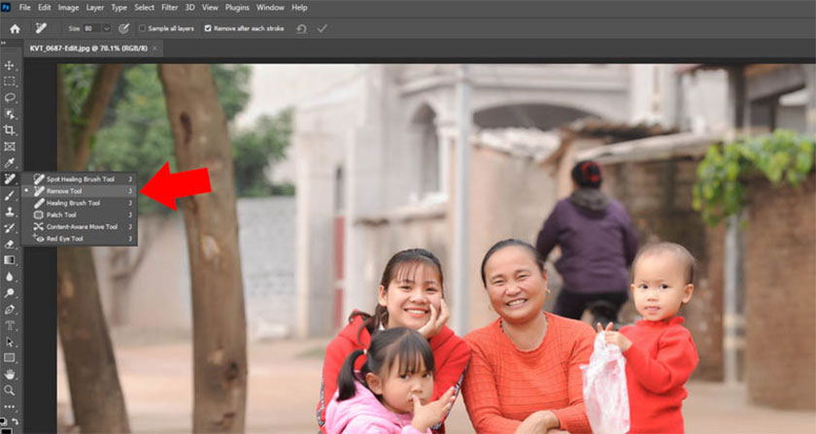This screenshot has height=434, width=816.
Task: Open the Layer menu
Action: pos(95,8)
